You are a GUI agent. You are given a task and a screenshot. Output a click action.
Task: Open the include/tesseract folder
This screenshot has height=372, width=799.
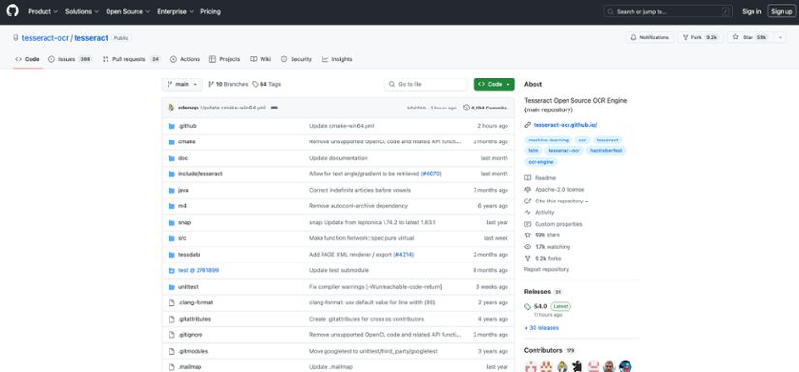[x=200, y=173]
